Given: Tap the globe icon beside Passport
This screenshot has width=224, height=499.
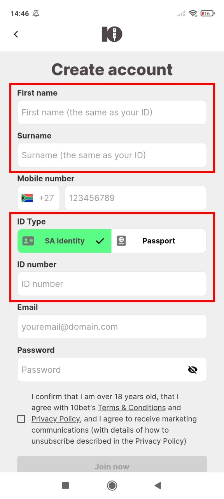Looking at the screenshot, I should pos(121,241).
